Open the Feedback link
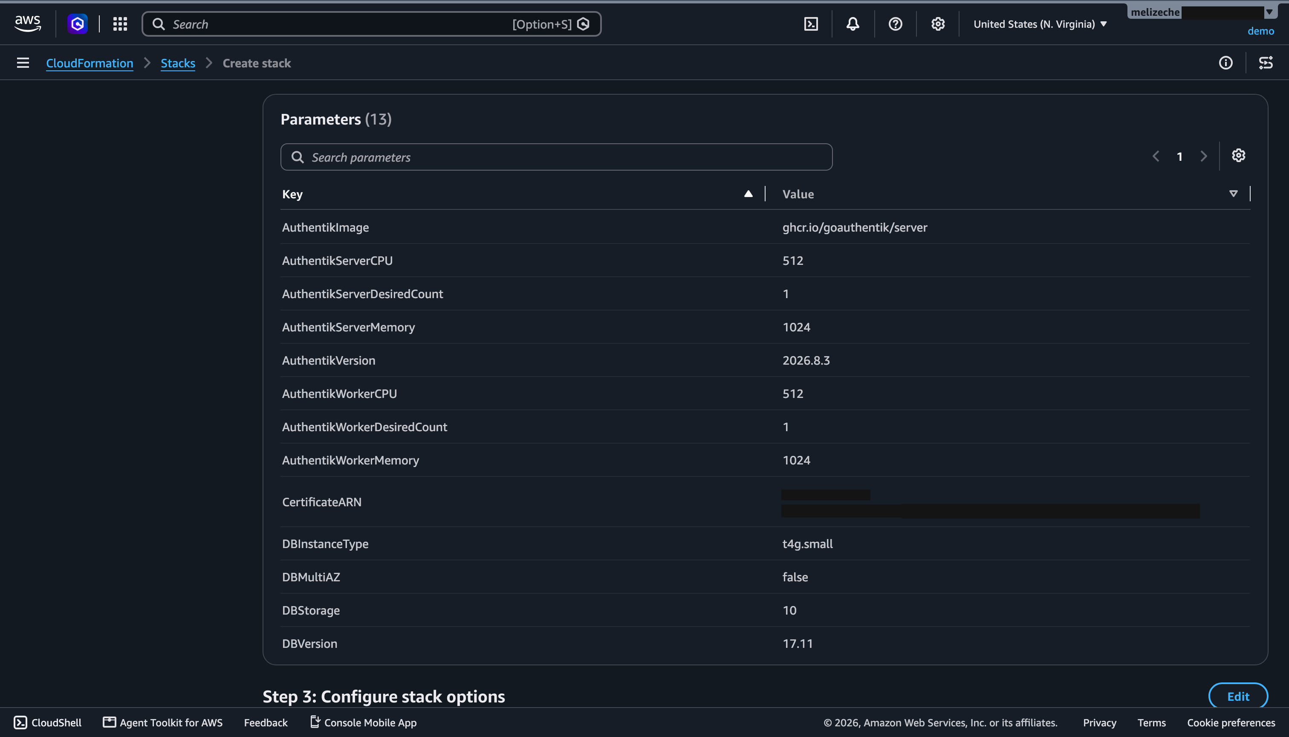Screen dimensions: 1289x737 266,723
